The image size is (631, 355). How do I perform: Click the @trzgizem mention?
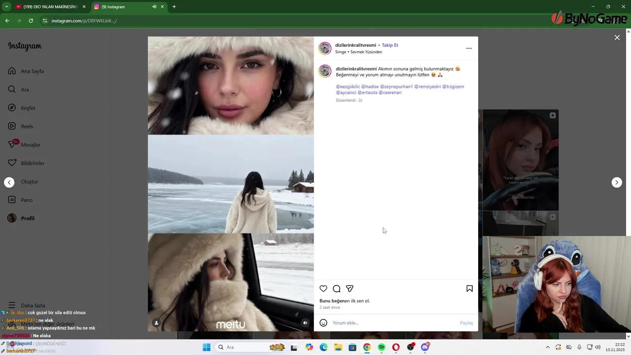tap(453, 86)
